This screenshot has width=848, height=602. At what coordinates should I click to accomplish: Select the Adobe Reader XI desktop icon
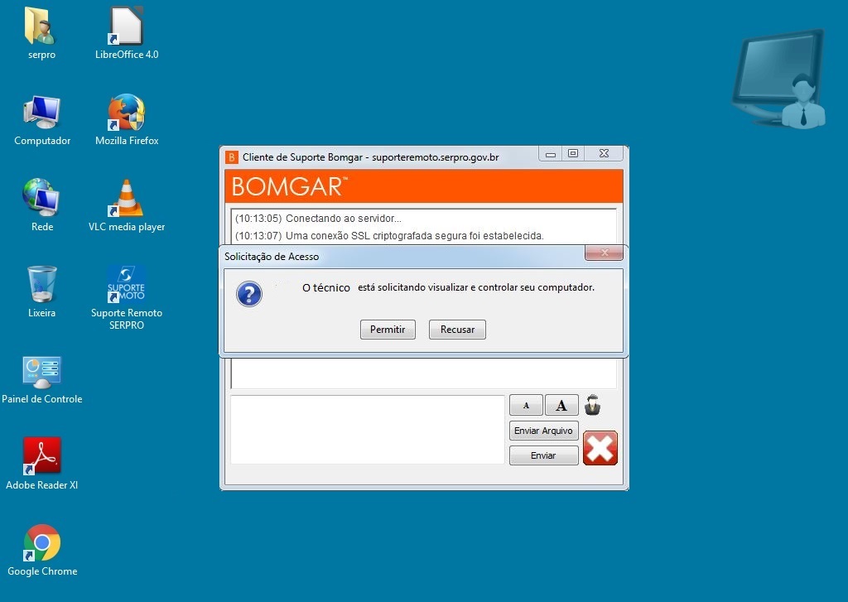coord(41,457)
